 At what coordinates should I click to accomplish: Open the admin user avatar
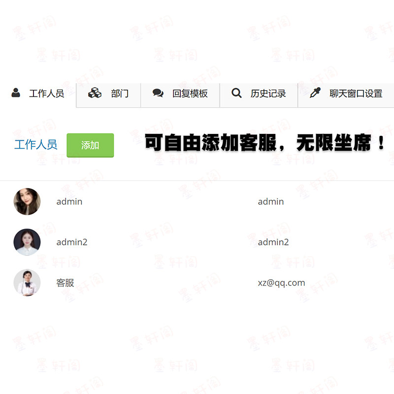click(27, 201)
